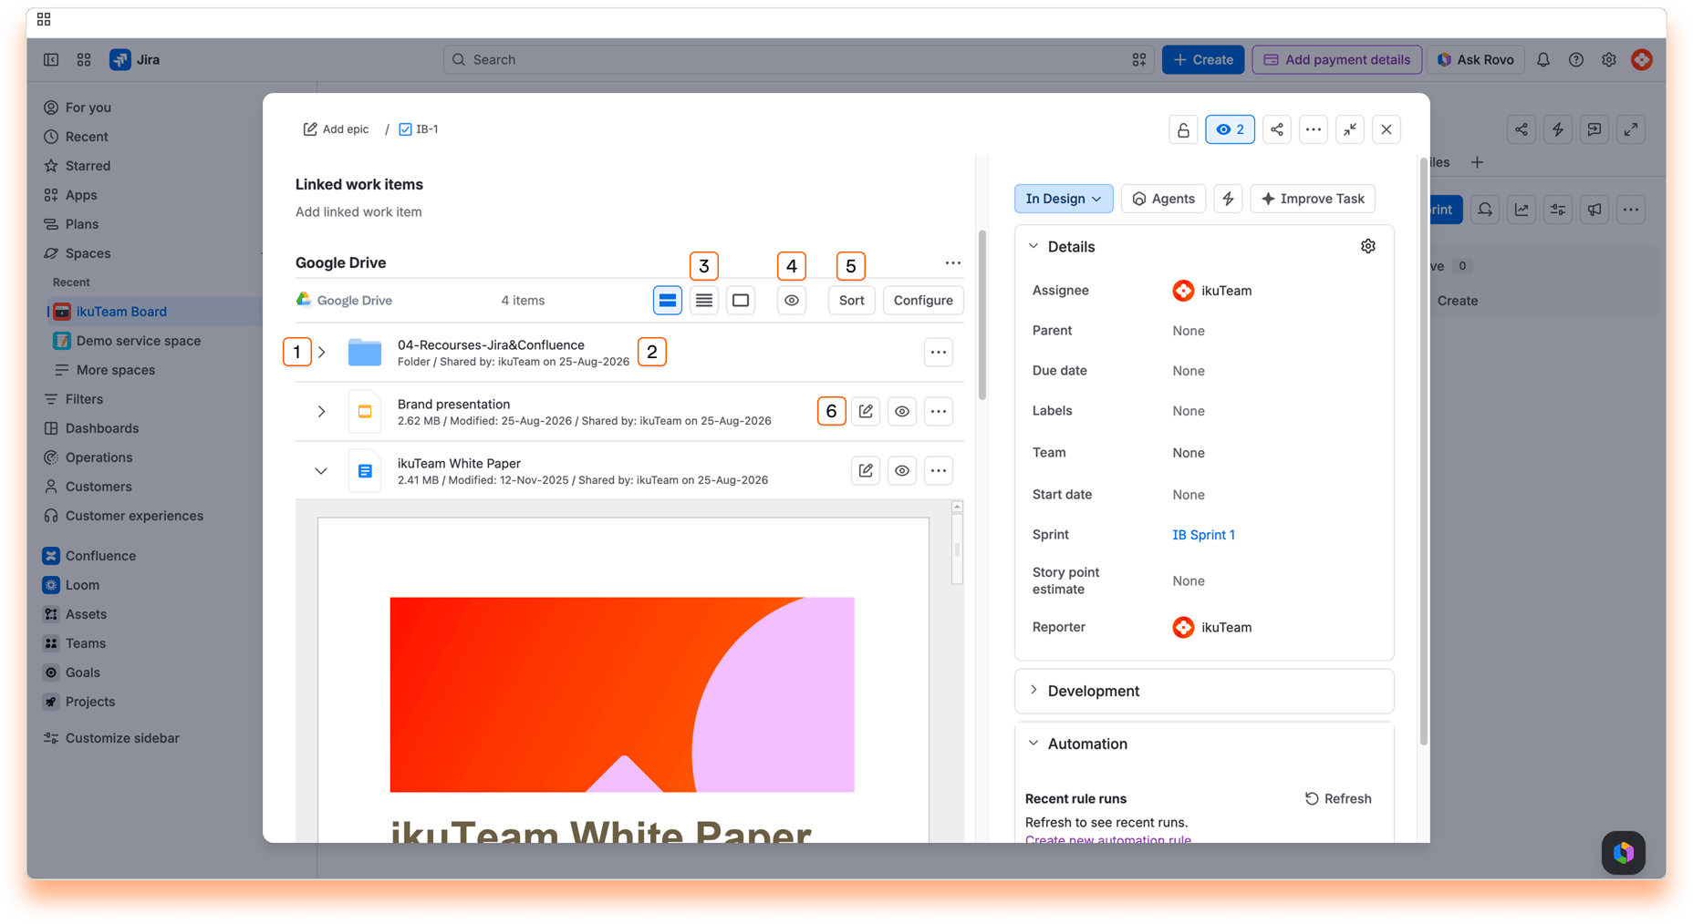Open Apps in the sidebar
The height and width of the screenshot is (924, 1693).
point(81,194)
